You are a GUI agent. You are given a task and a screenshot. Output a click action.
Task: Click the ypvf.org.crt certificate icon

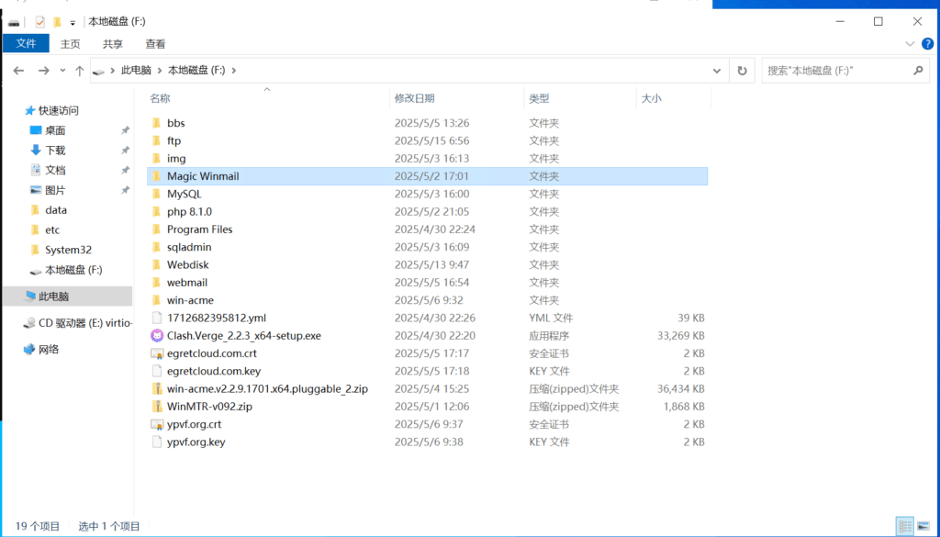coord(156,424)
